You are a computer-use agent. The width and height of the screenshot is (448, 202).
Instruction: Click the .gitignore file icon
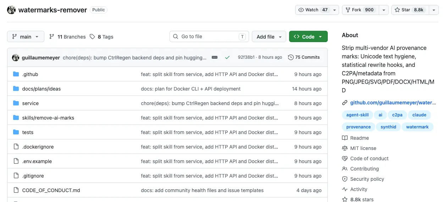click(x=16, y=176)
